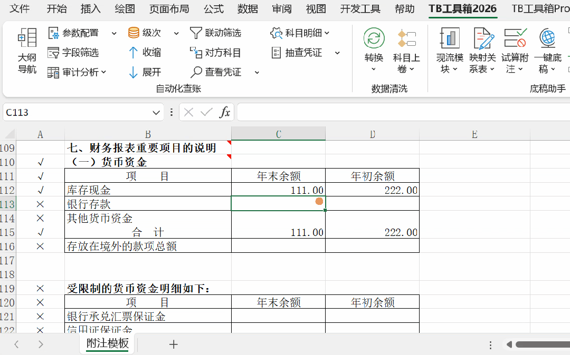The height and width of the screenshot is (355, 570).
Task: Select cell 其他货币资金 in row 114
Action: (x=148, y=218)
